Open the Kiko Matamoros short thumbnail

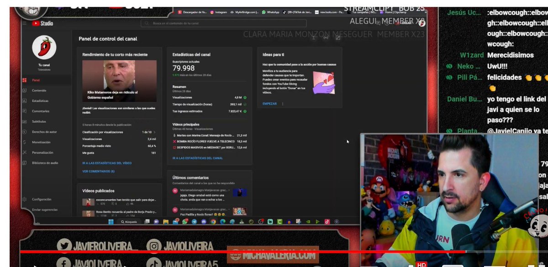coord(119,81)
